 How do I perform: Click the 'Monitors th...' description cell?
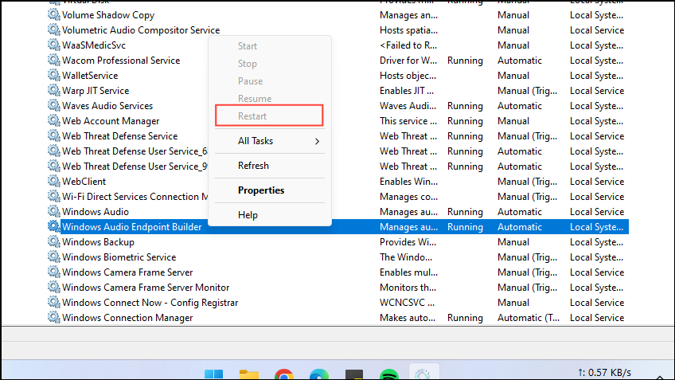coord(408,288)
